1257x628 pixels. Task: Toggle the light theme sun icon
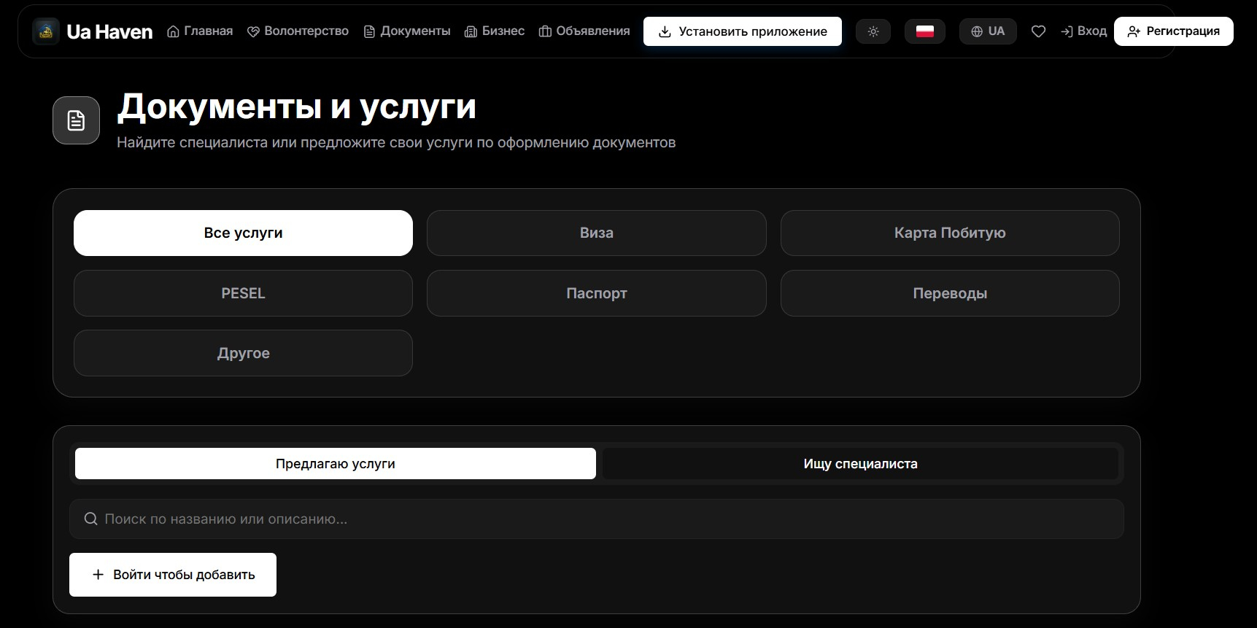pos(873,31)
